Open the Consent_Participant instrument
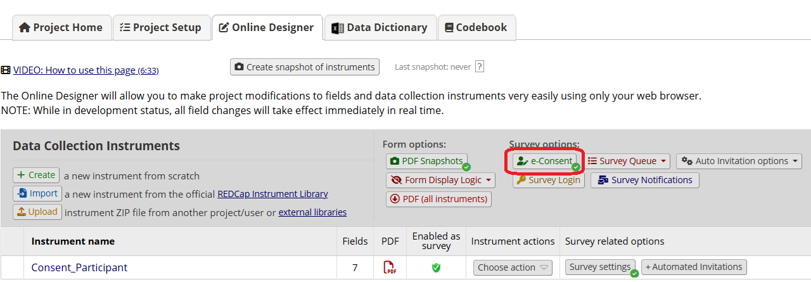 (x=79, y=267)
